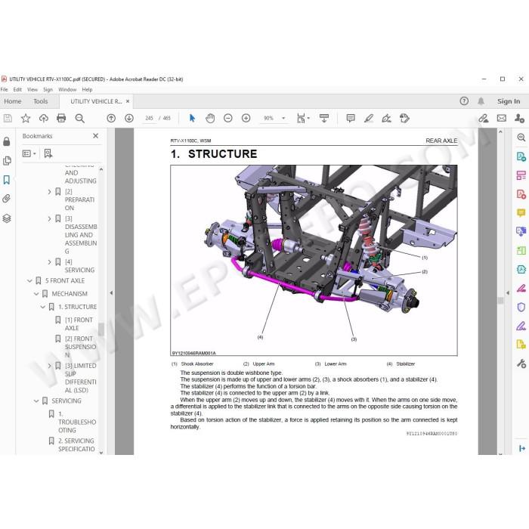Open the Help menu
The height and width of the screenshot is (529, 529).
pos(87,89)
